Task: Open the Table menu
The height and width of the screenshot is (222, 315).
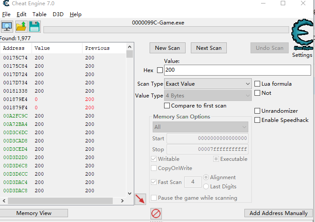Action: pos(39,14)
